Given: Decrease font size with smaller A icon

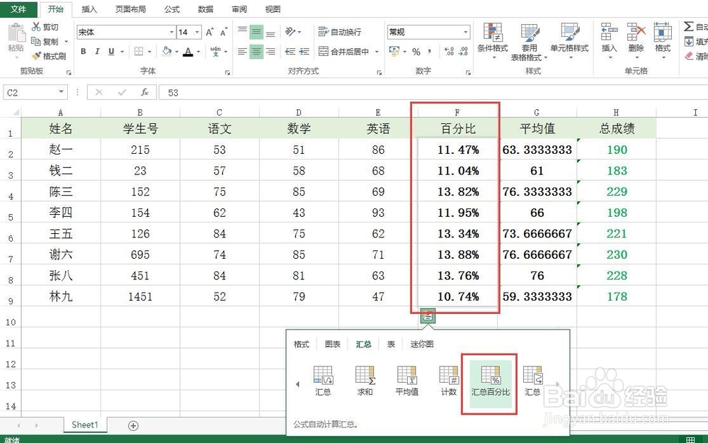Looking at the screenshot, I should pos(224,32).
